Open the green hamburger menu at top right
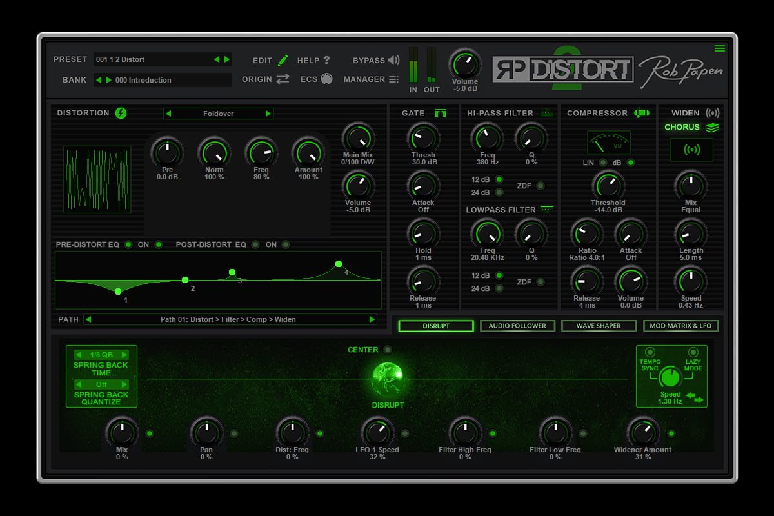774x516 pixels. [x=720, y=48]
